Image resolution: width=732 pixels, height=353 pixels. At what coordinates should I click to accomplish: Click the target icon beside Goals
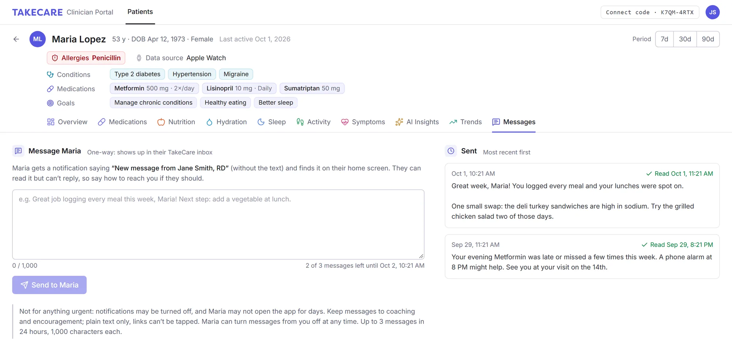50,103
